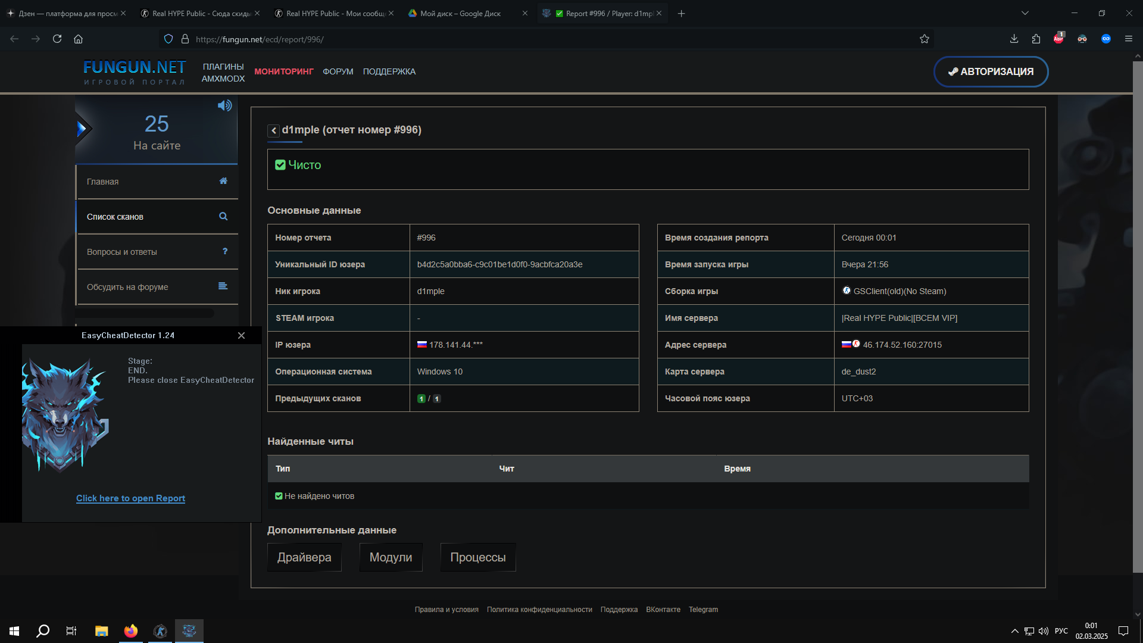
Task: Click the glasses extension icon in toolbar
Action: tap(1082, 39)
